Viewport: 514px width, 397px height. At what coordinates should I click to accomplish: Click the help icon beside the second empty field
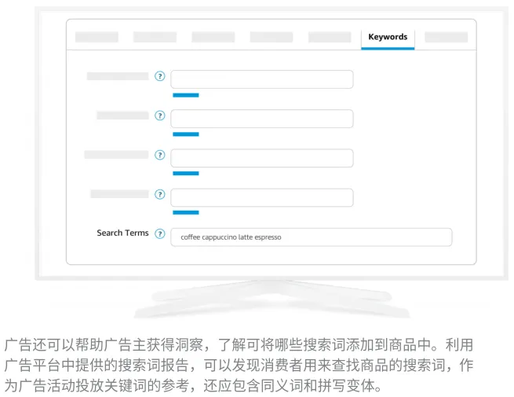tap(159, 116)
